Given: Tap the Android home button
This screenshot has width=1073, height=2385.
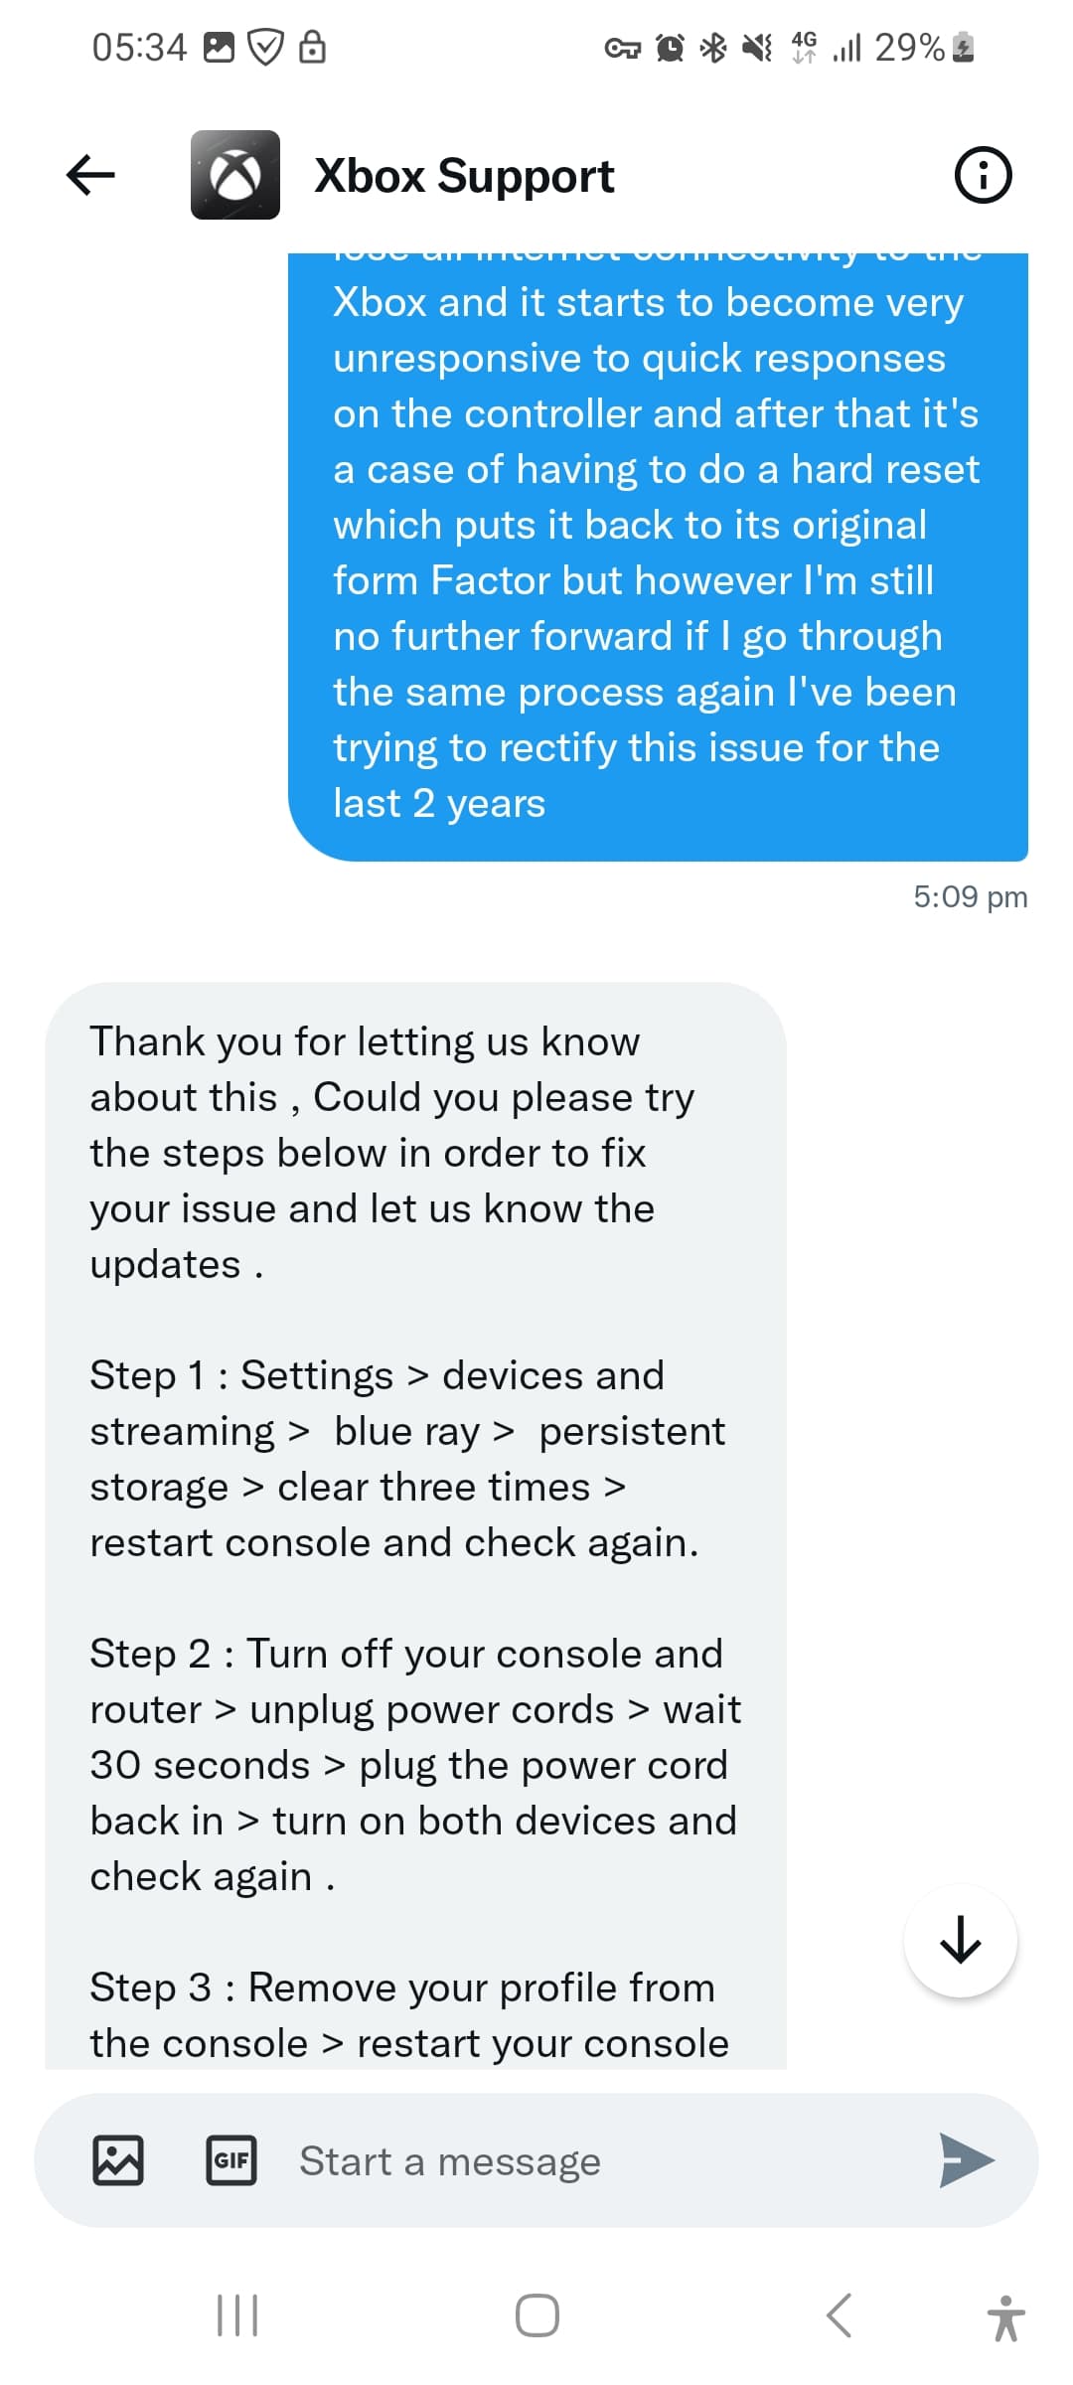Looking at the screenshot, I should click(x=536, y=2315).
